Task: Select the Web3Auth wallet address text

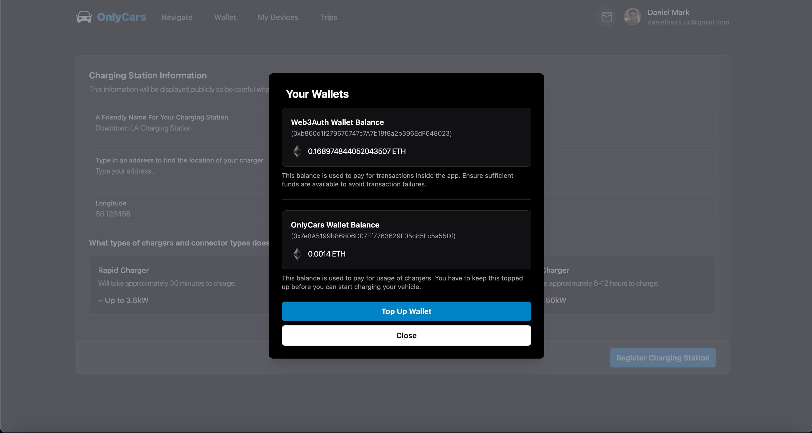Action: click(371, 133)
